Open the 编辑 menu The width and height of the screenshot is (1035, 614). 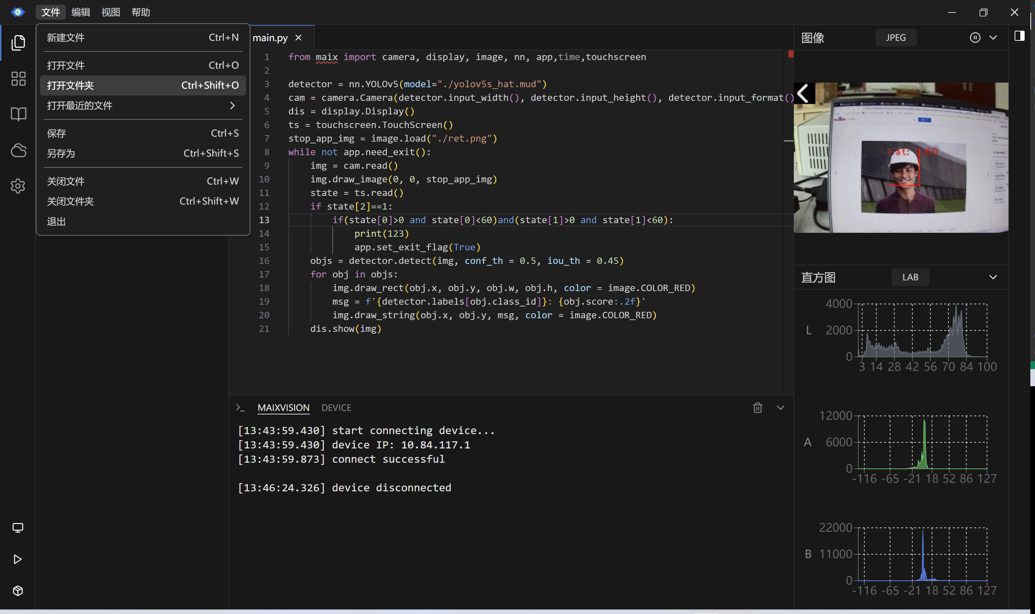tap(81, 12)
